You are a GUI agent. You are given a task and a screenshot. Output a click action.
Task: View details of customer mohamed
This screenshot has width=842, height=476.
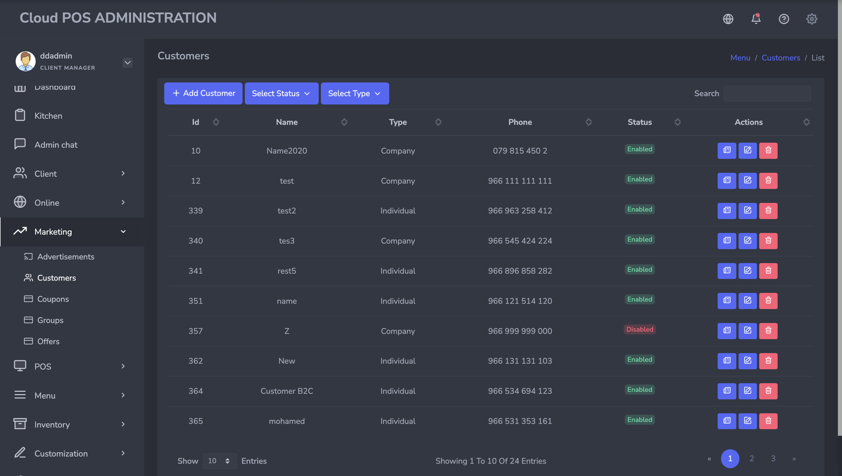tap(727, 421)
